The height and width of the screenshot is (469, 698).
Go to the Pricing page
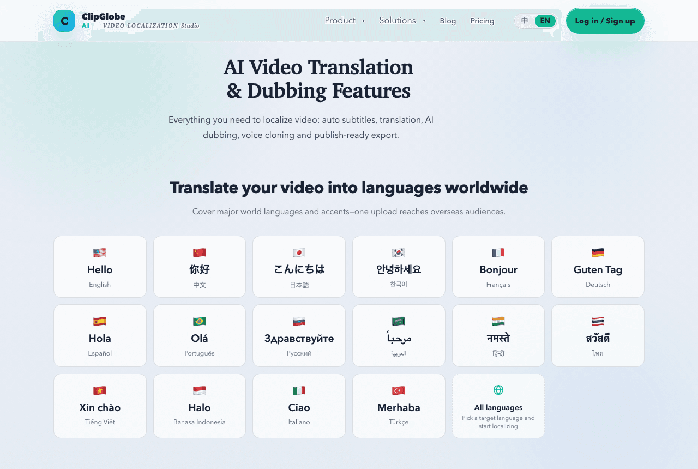tap(483, 21)
